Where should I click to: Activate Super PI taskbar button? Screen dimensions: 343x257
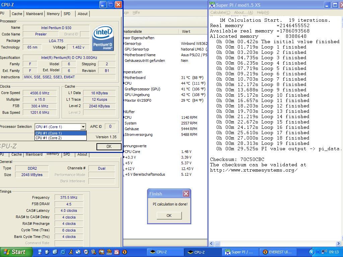240,252
